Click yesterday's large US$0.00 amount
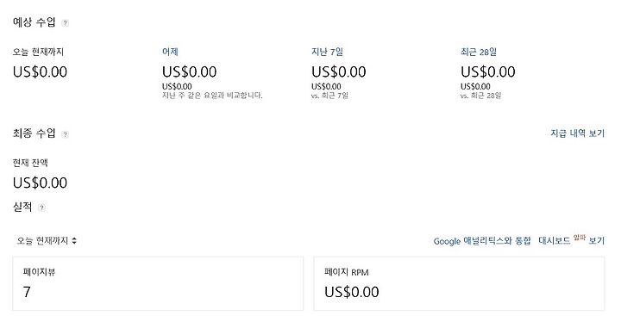621x316 pixels. pyautogui.click(x=189, y=72)
